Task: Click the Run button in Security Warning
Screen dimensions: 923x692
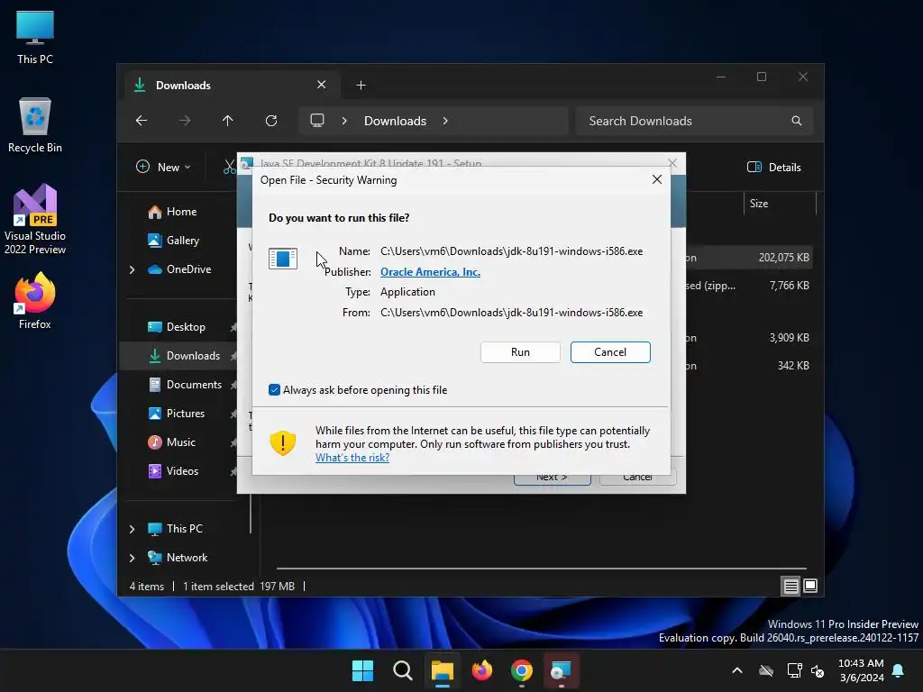Action: [x=520, y=352]
